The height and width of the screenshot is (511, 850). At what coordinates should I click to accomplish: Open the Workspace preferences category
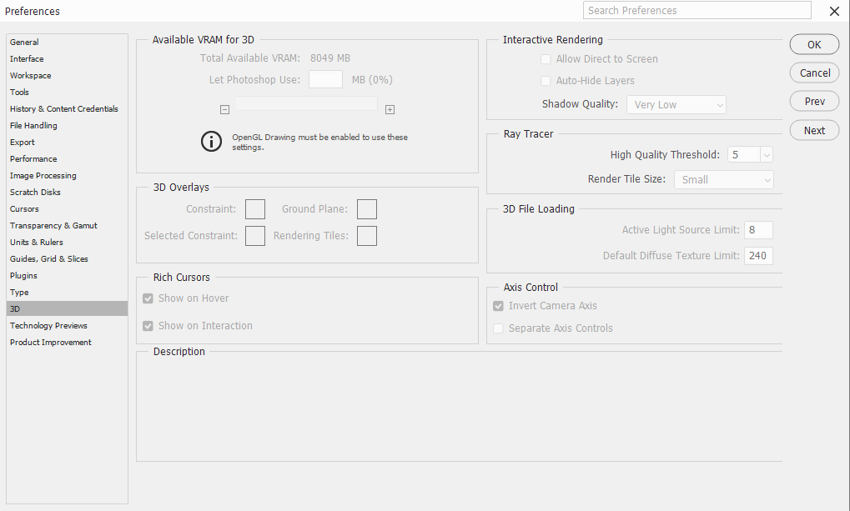68,76
